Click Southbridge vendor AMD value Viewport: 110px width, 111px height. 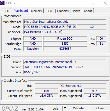pyautogui.click(x=33, y=44)
